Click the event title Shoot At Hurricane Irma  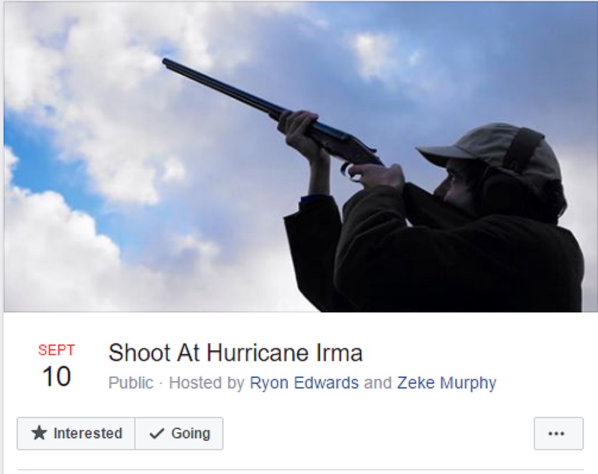click(x=235, y=352)
